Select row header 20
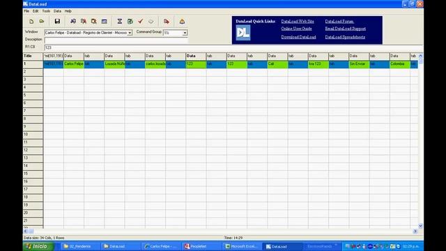The image size is (446, 251). pos(33,213)
